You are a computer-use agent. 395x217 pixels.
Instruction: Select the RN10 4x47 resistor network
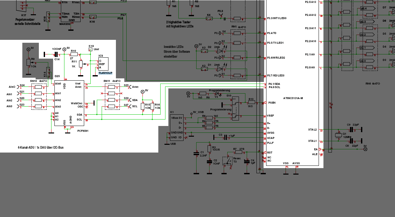pos(39,97)
